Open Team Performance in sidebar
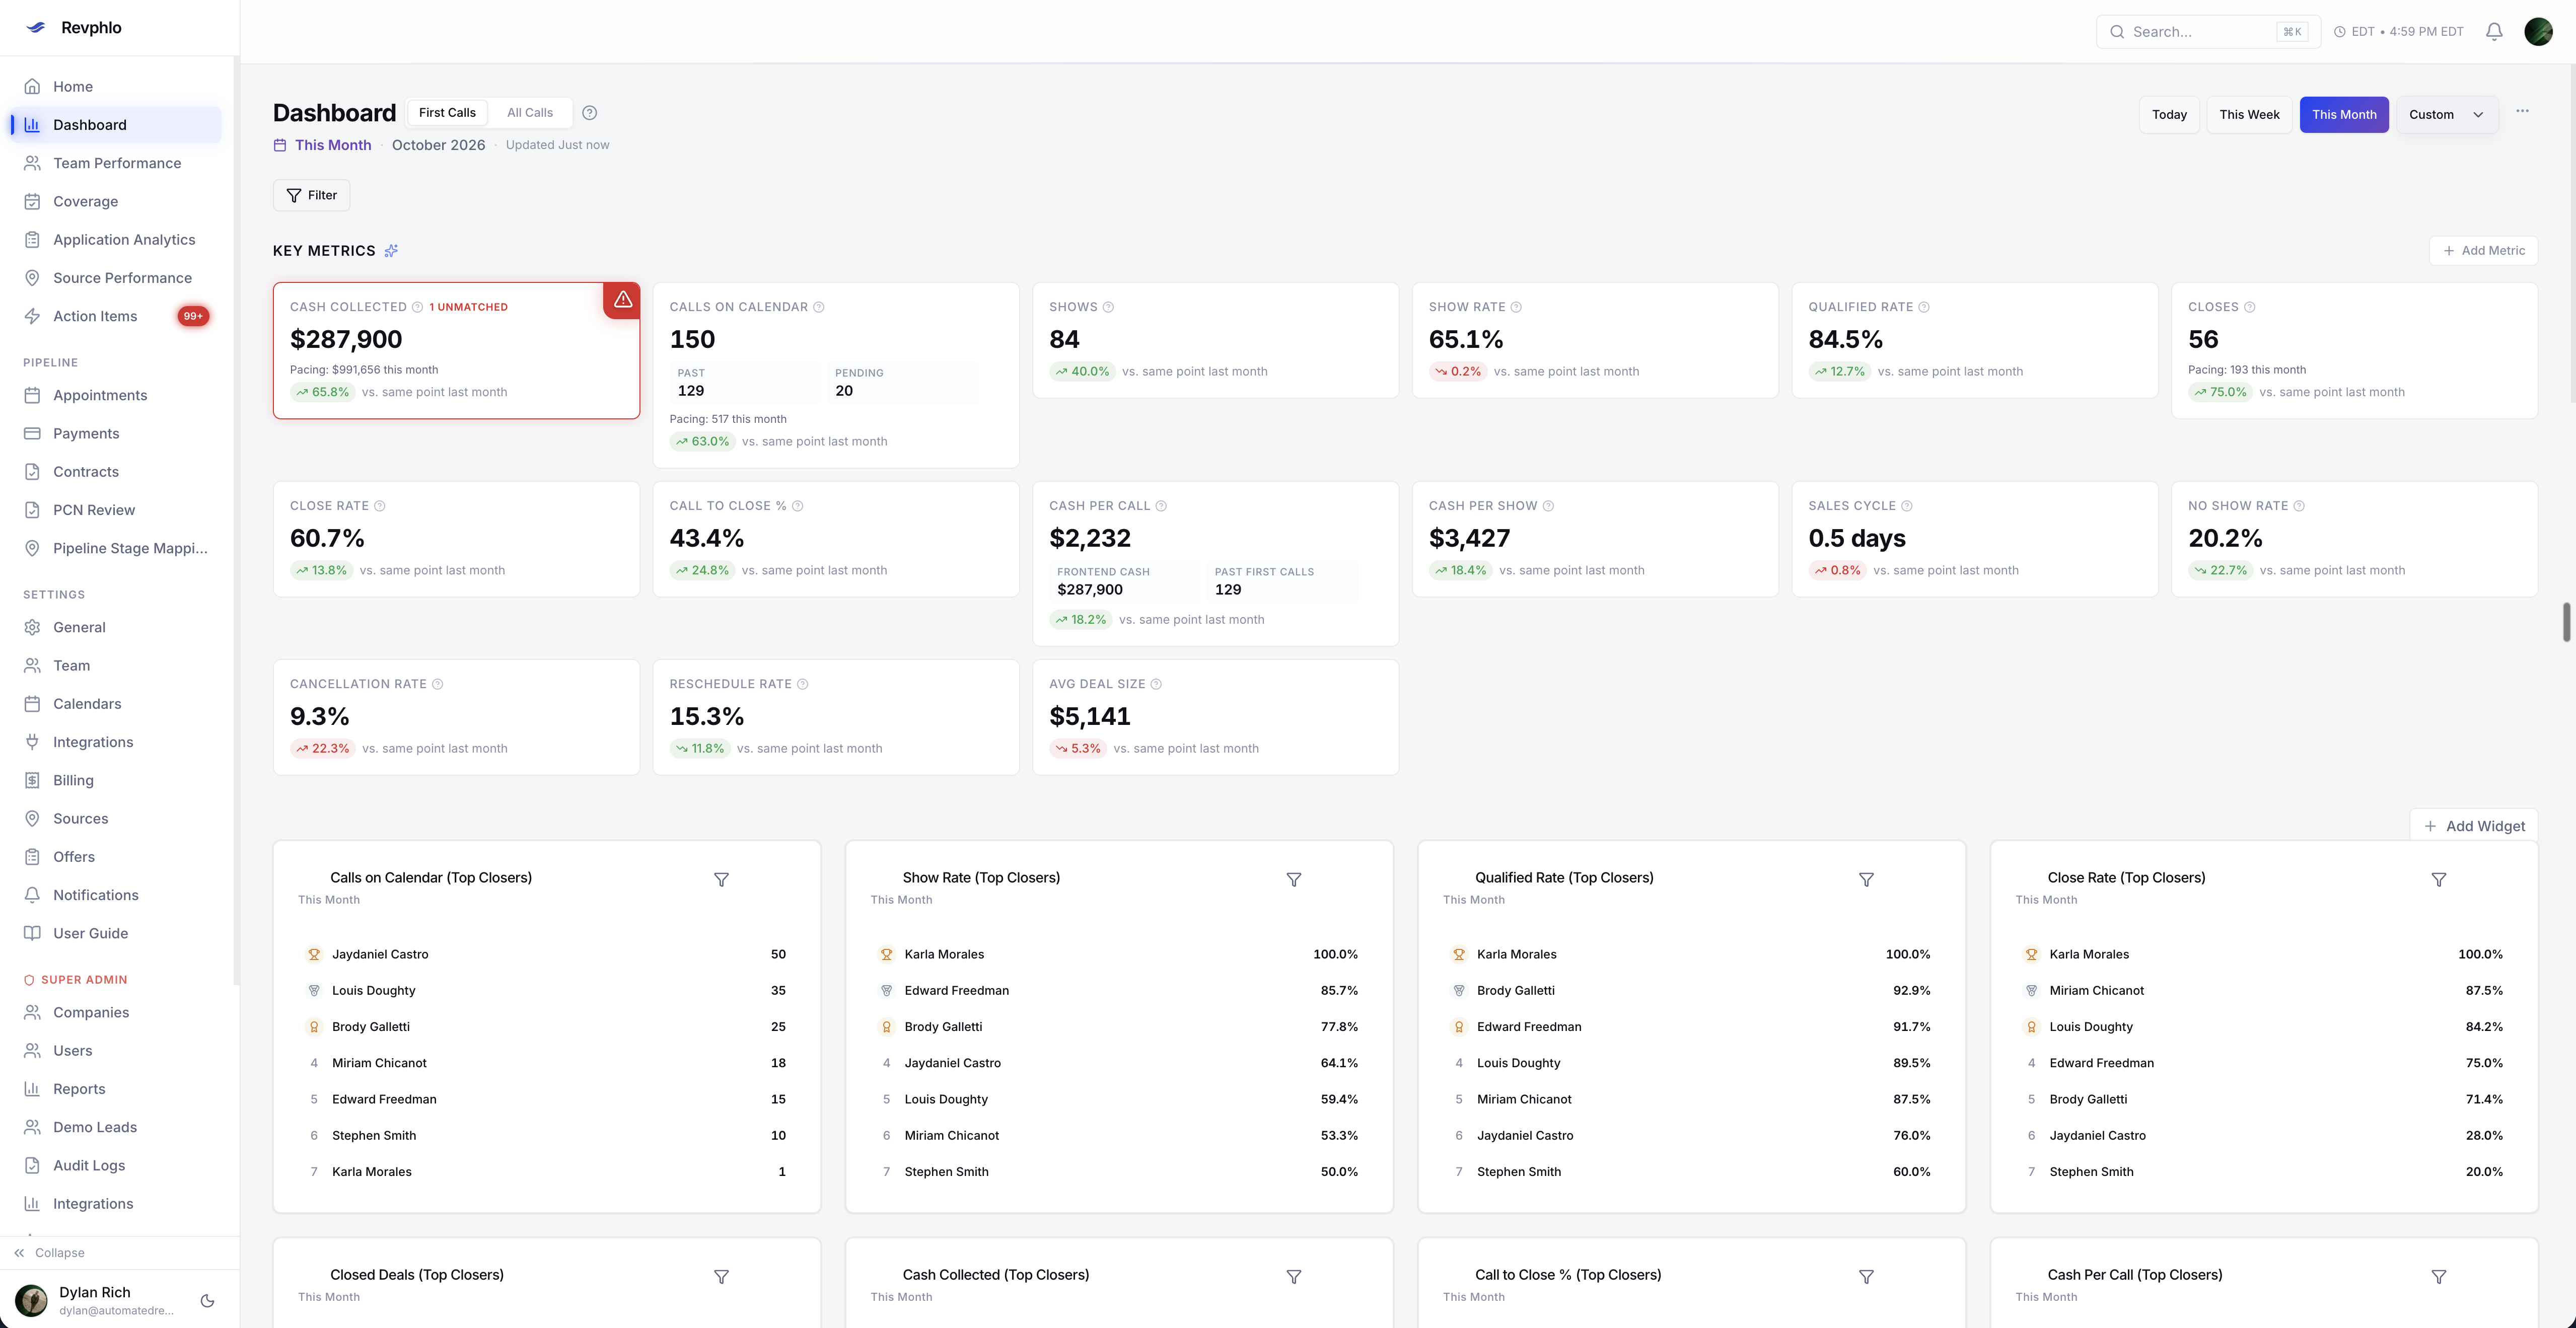 click(x=116, y=163)
